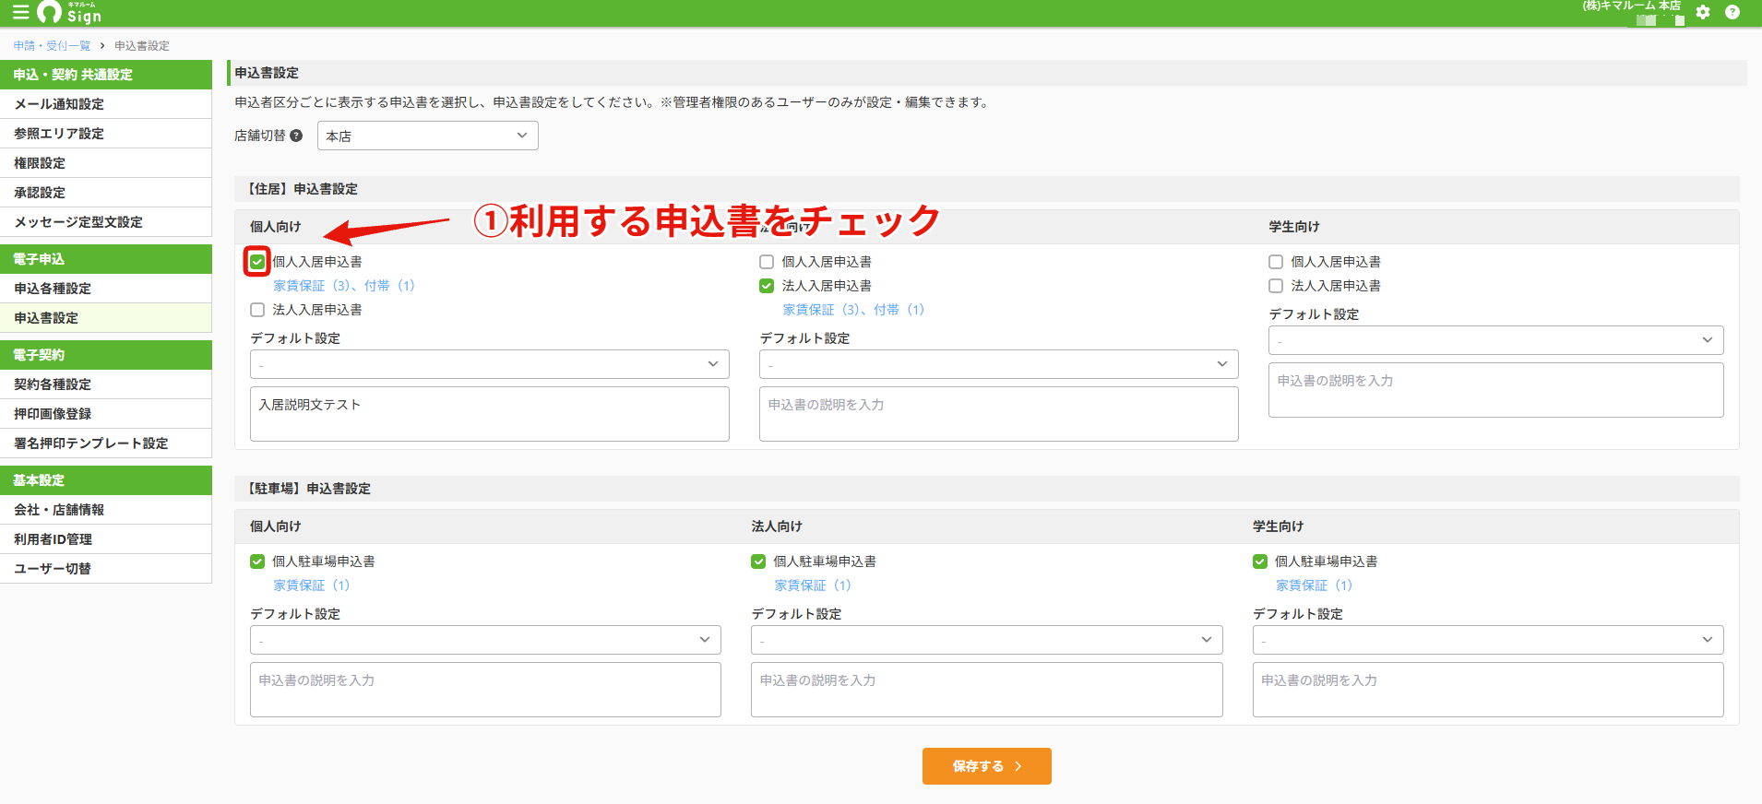The image size is (1762, 804).
Task: Click the 店舗切替 help tooltip icon
Action: click(296, 136)
